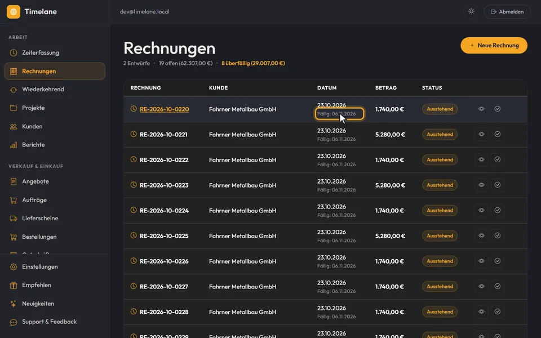
Task: Click the KUNDE column header
Action: [219, 88]
